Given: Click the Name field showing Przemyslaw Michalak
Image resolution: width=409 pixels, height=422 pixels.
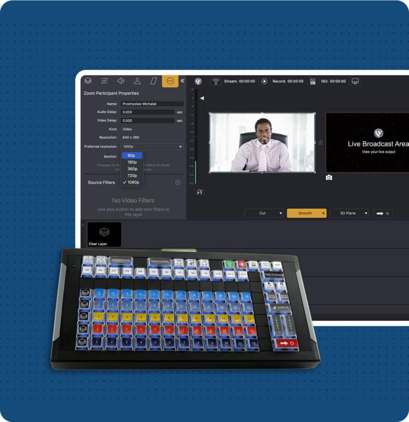Looking at the screenshot, I should (x=152, y=103).
